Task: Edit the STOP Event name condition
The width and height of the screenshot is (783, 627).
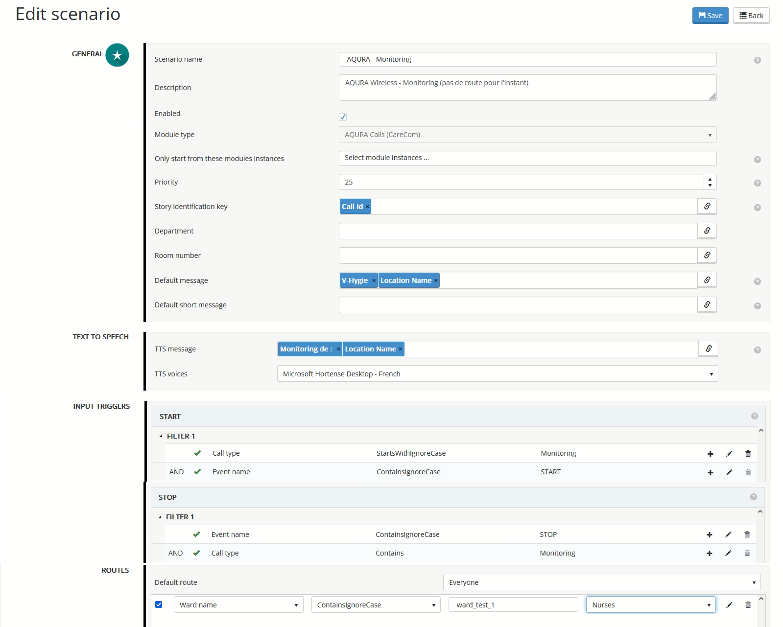Action: [728, 534]
